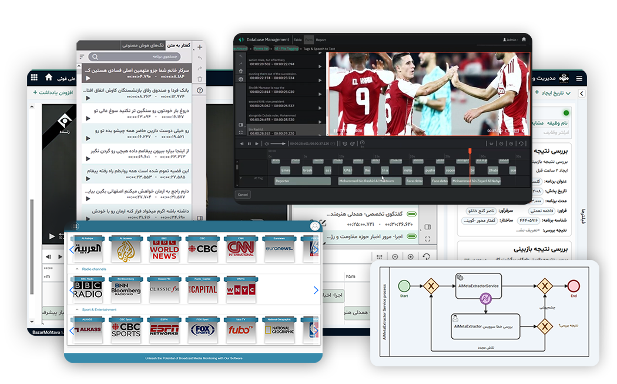Change playback speed 1x icon
This screenshot has height=384, width=617.
pos(363,143)
